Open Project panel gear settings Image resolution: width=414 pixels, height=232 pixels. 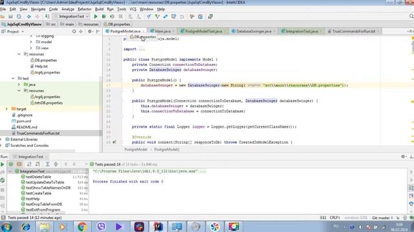coord(90,32)
